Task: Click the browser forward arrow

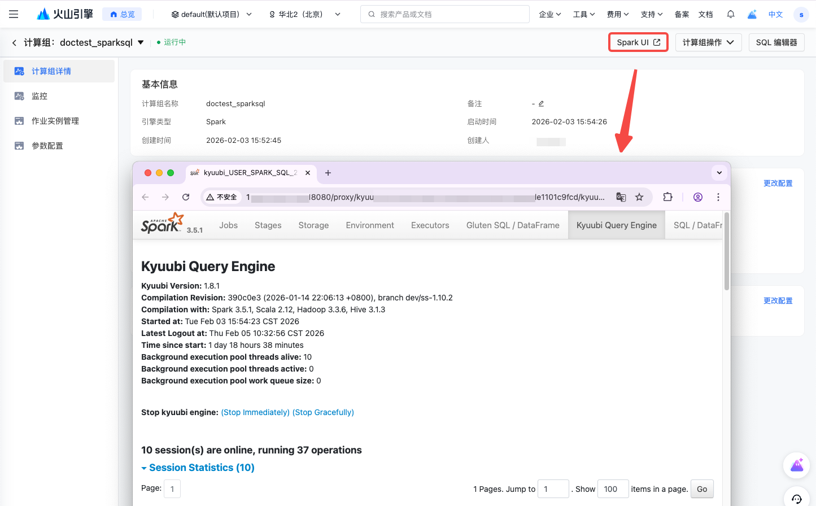Action: point(165,197)
